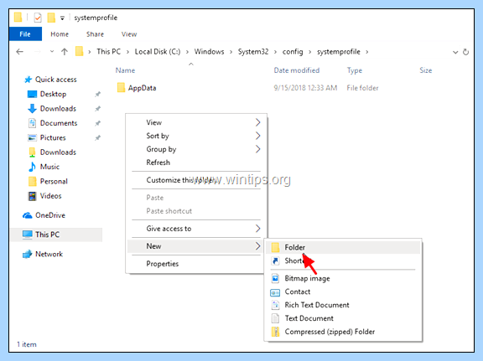Switch to the Home ribbon tab

click(x=60, y=34)
